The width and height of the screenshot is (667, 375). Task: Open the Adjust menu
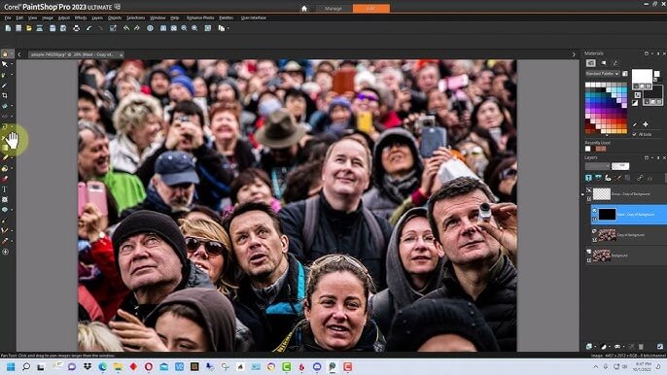[x=64, y=17]
